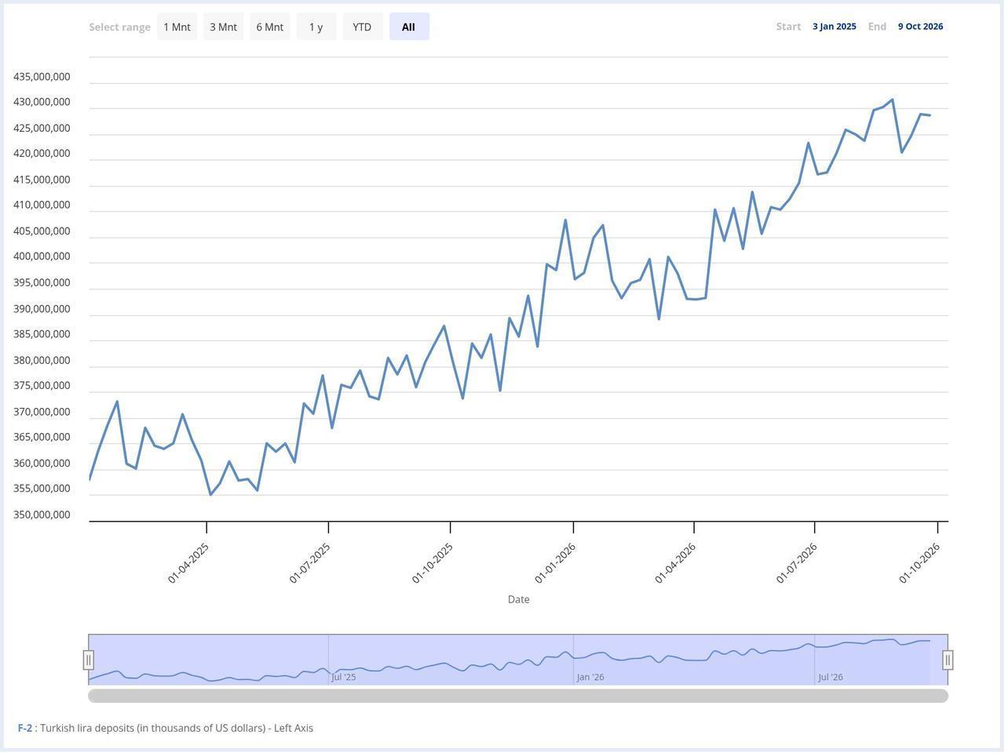Click the 400,000,000 y-axis label
Viewport: 1005px width, 753px height.
[42, 256]
